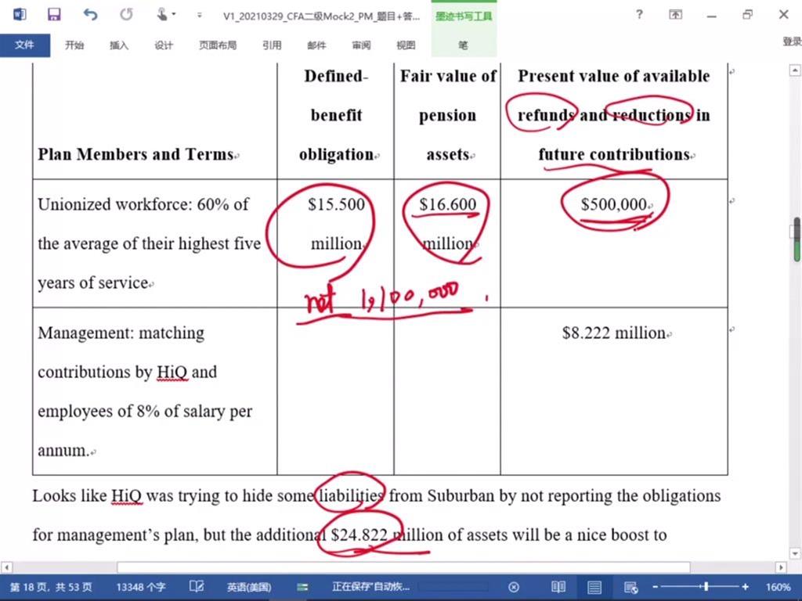Click the 登录 sign-in link
This screenshot has width=802, height=601.
pos(791,42)
